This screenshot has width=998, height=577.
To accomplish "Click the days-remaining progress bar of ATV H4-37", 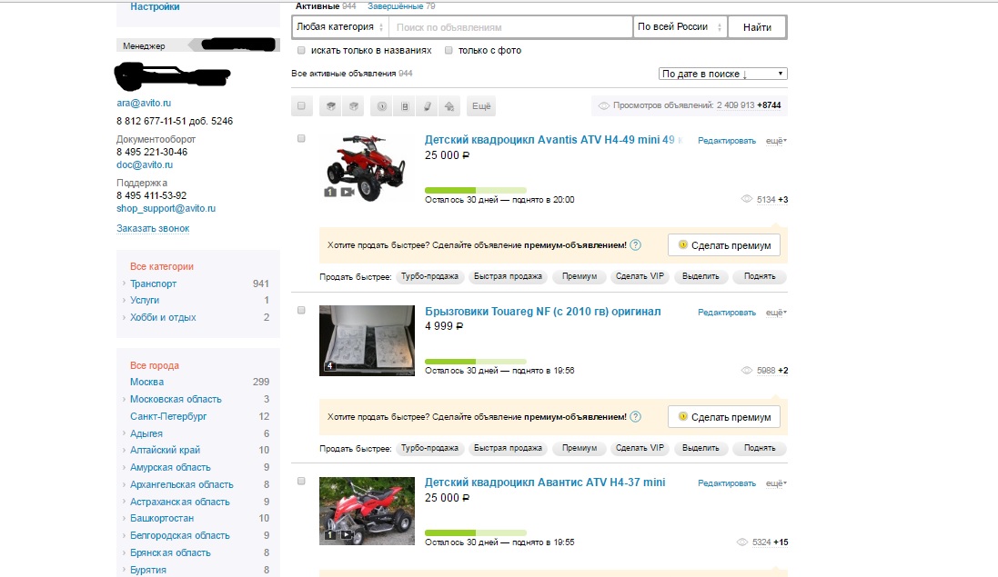I will pyautogui.click(x=476, y=532).
